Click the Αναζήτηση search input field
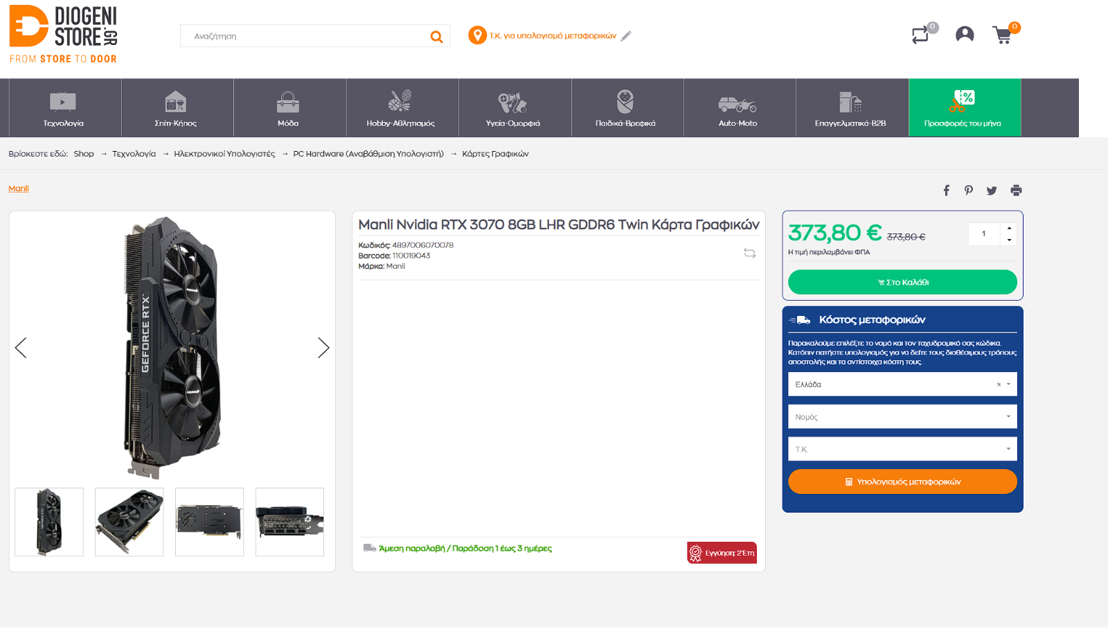The width and height of the screenshot is (1108, 629). tap(305, 36)
